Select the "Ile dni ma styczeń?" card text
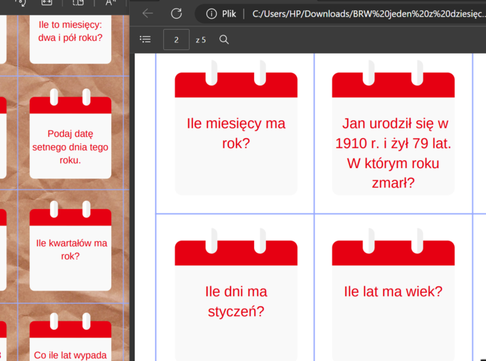Image resolution: width=486 pixels, height=361 pixels. (236, 301)
